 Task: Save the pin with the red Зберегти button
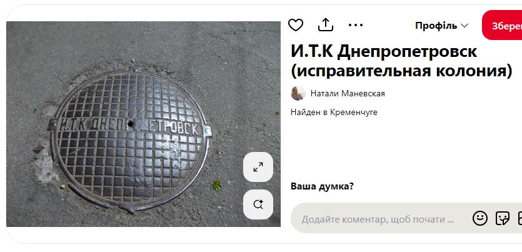(502, 25)
